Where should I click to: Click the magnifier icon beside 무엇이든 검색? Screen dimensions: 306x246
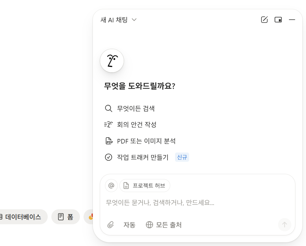(108, 108)
